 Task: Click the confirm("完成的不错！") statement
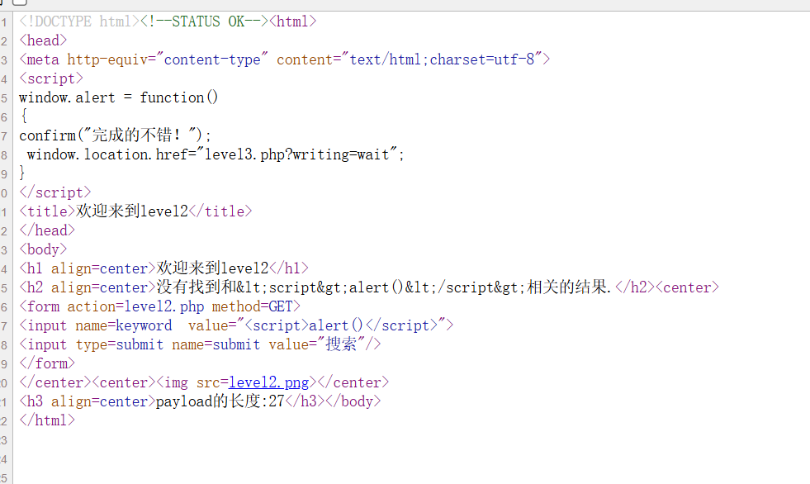coord(116,135)
